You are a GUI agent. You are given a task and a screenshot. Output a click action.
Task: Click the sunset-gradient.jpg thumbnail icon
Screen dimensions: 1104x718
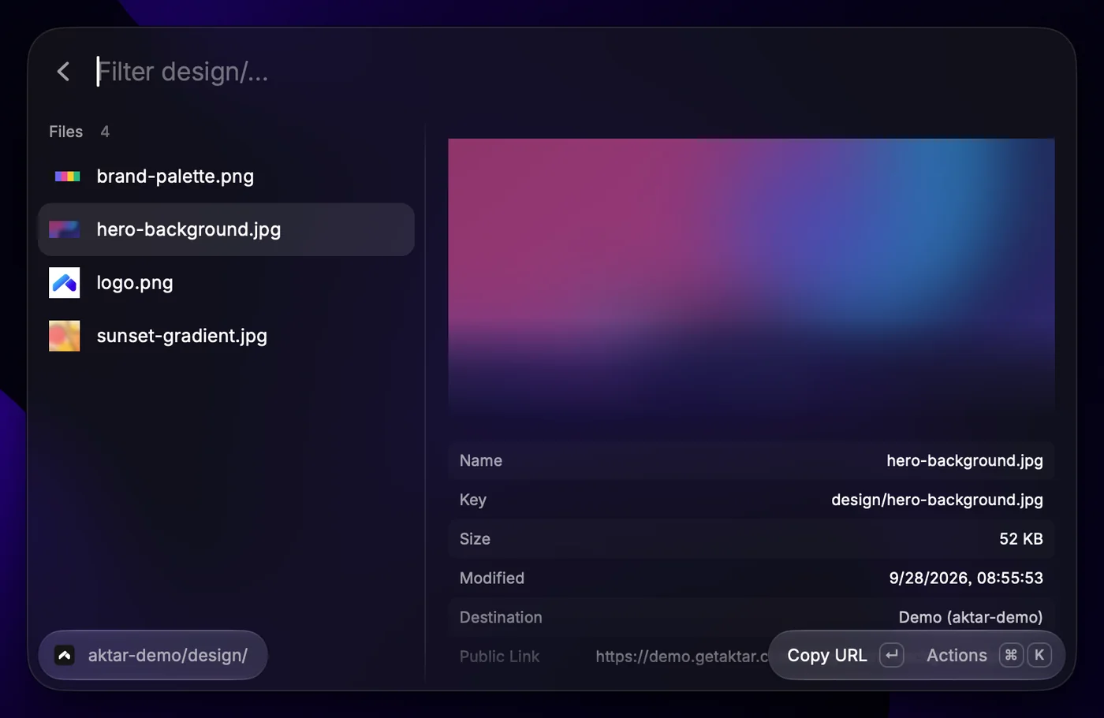pyautogui.click(x=65, y=336)
